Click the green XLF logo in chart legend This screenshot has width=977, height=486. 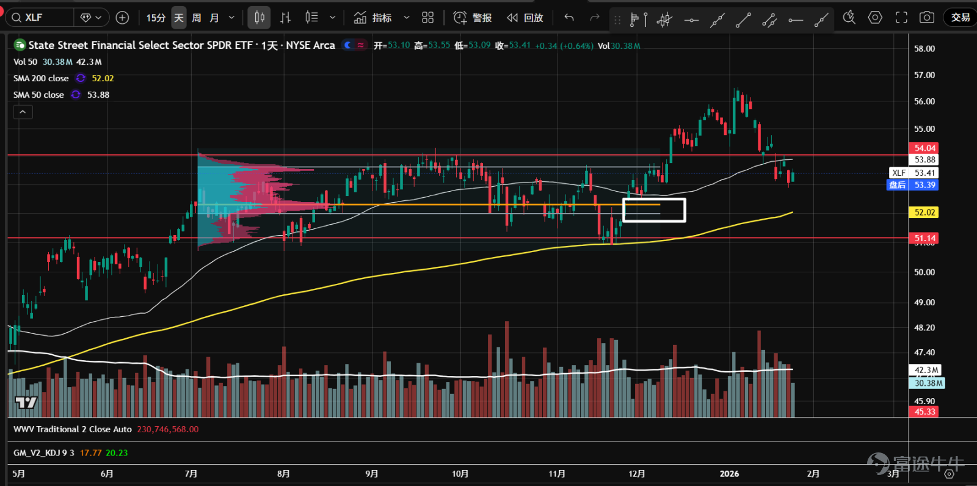[x=20, y=45]
